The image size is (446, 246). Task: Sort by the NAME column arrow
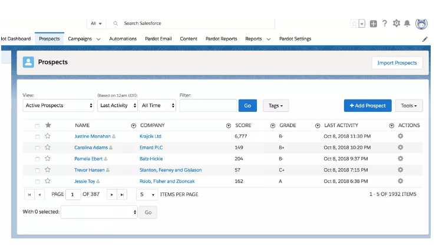click(x=133, y=125)
